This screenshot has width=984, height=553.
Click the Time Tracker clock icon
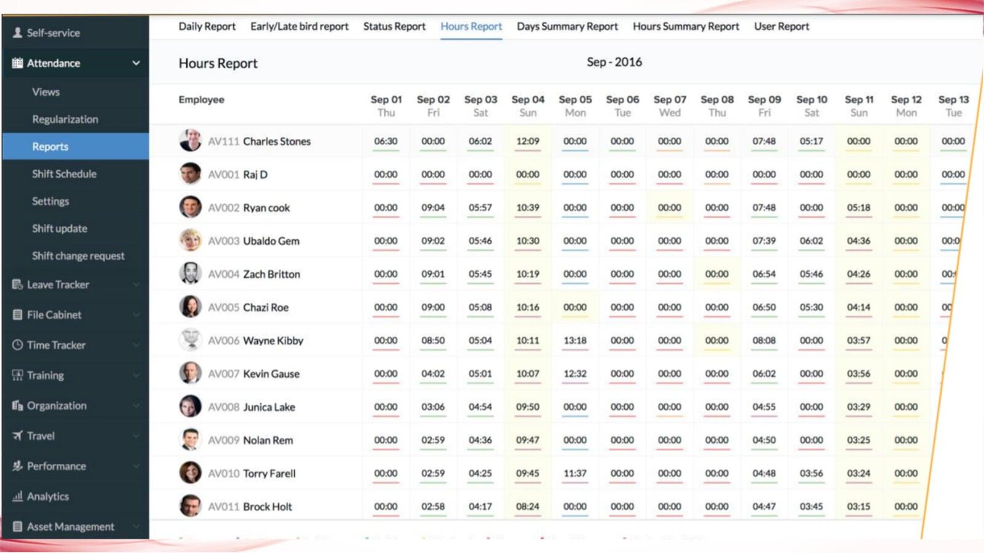click(x=17, y=345)
